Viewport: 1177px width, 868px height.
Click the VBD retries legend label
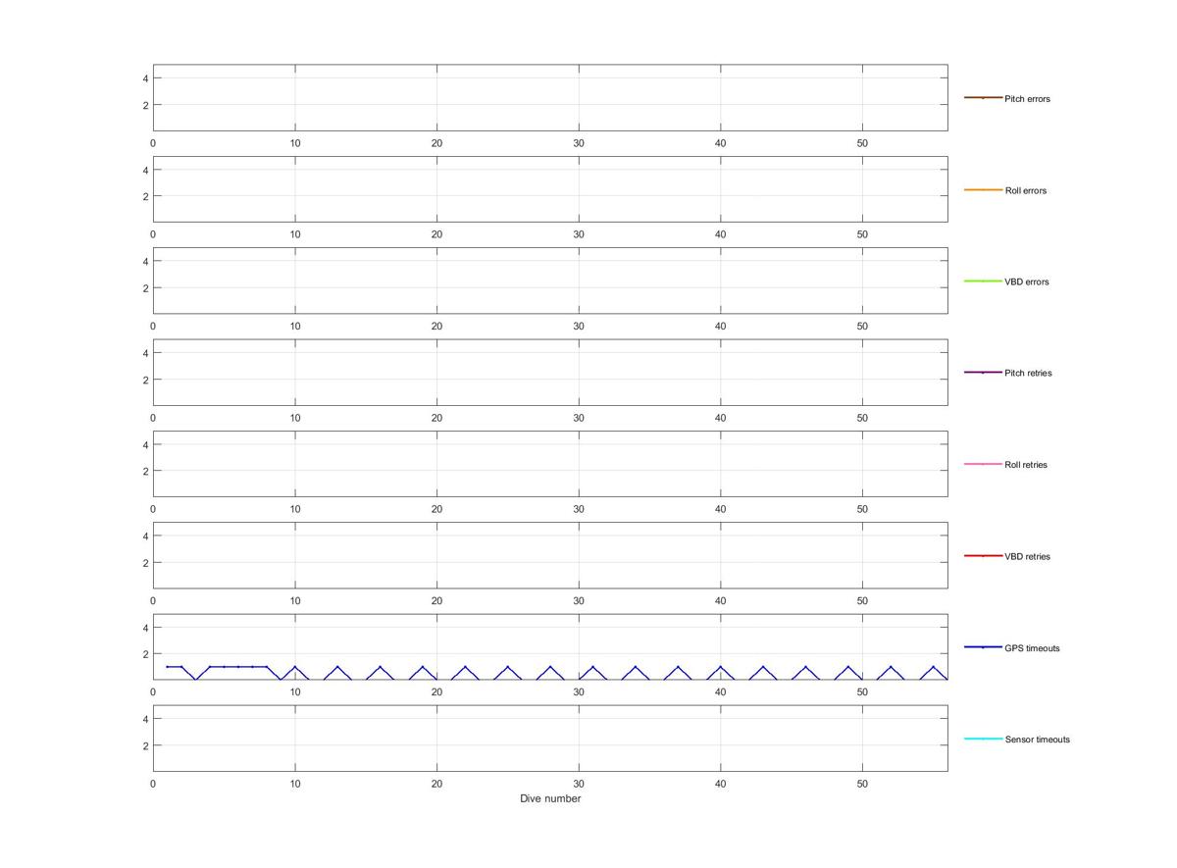coord(1027,557)
